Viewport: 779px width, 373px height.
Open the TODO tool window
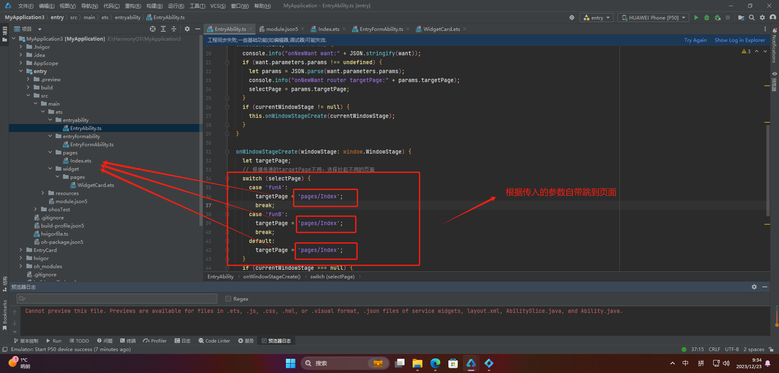79,341
